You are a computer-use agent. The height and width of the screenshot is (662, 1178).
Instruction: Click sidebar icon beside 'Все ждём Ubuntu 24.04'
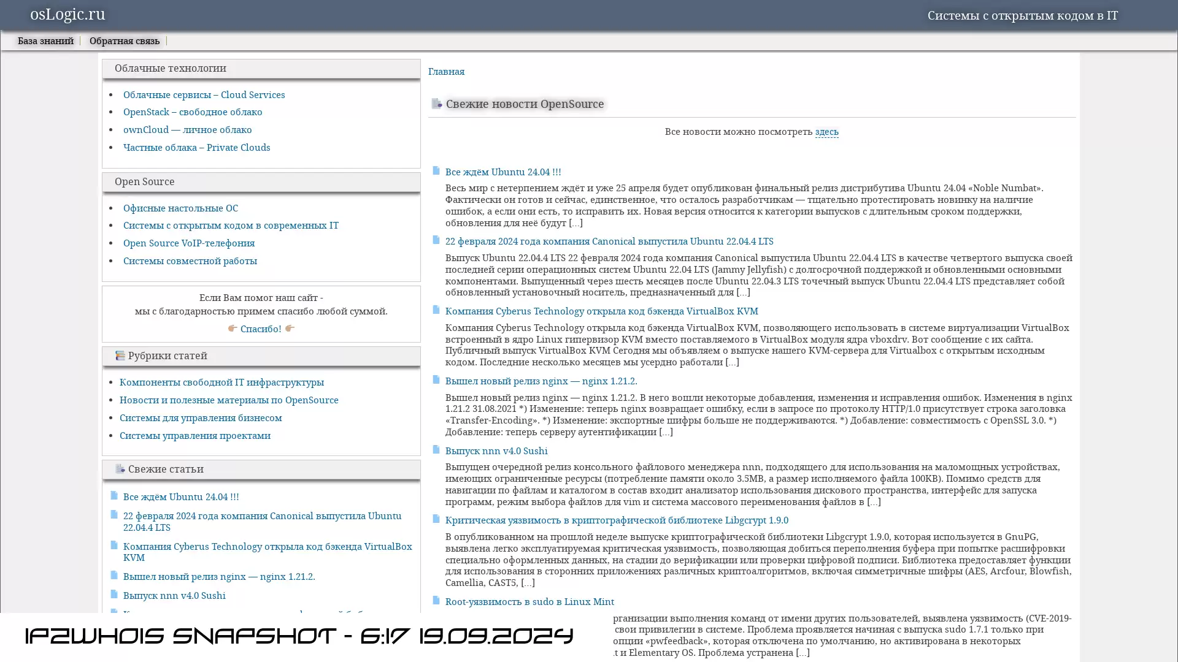tap(114, 495)
